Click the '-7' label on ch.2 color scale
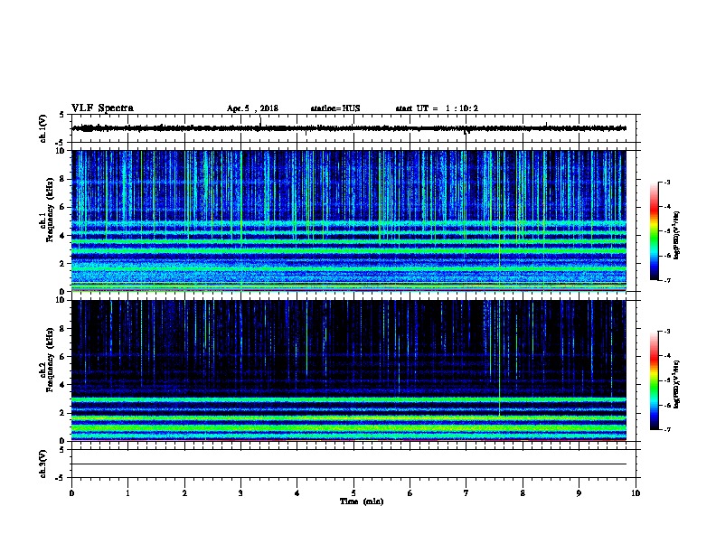This screenshot has height=553, width=716. (667, 429)
